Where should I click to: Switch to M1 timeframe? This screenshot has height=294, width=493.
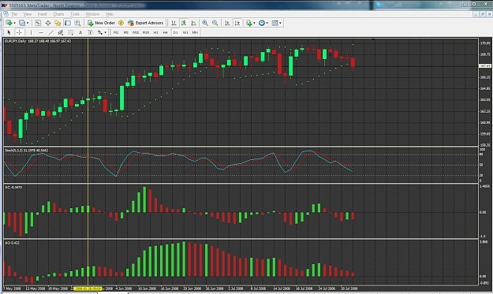coord(116,32)
